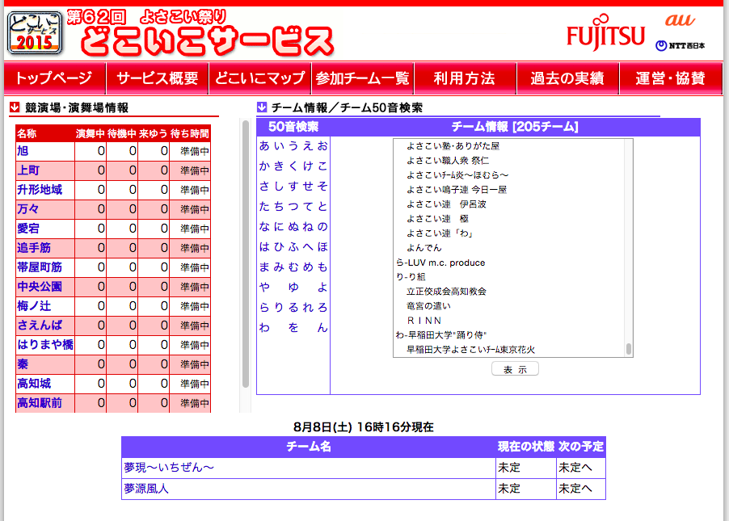Open the はりまや橋 venue link
This screenshot has width=729, height=521.
pos(45,344)
